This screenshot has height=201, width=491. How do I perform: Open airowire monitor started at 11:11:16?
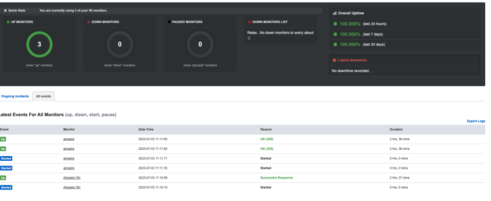click(x=69, y=168)
